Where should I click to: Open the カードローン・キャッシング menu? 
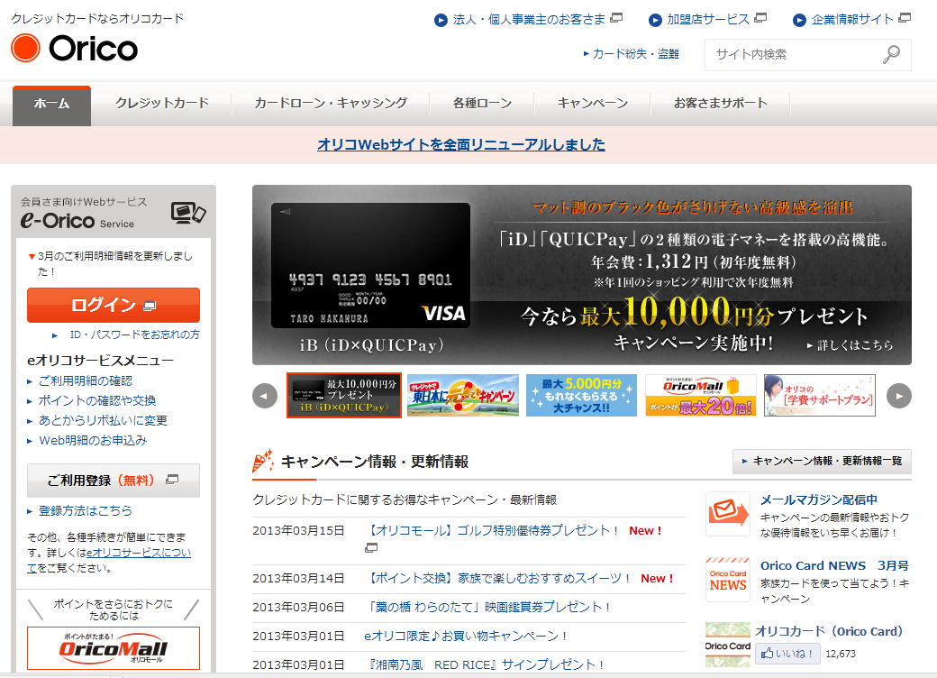pos(331,104)
